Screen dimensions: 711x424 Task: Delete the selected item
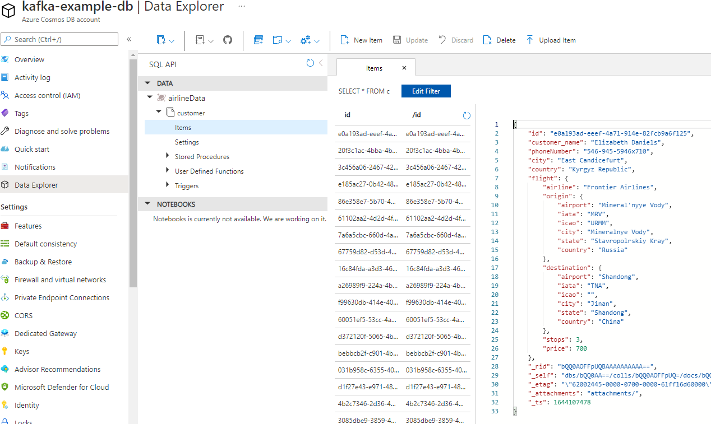pos(499,40)
